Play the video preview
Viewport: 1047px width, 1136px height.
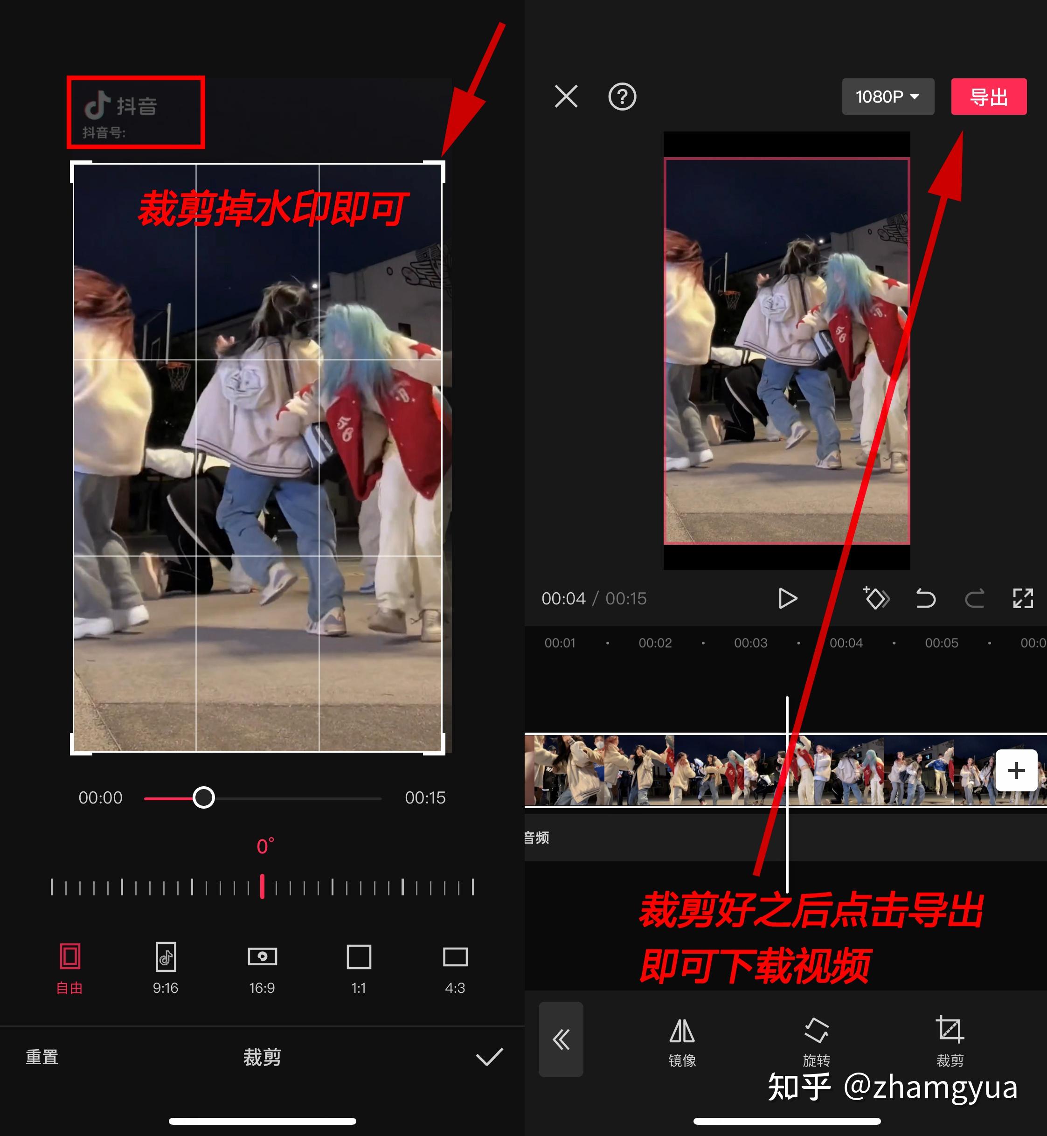787,598
